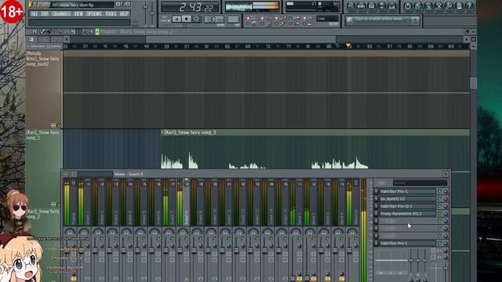Disable FabFilter Pro-Q 2 with its green LED
Image resolution: width=502 pixels, height=282 pixels.
[439, 206]
